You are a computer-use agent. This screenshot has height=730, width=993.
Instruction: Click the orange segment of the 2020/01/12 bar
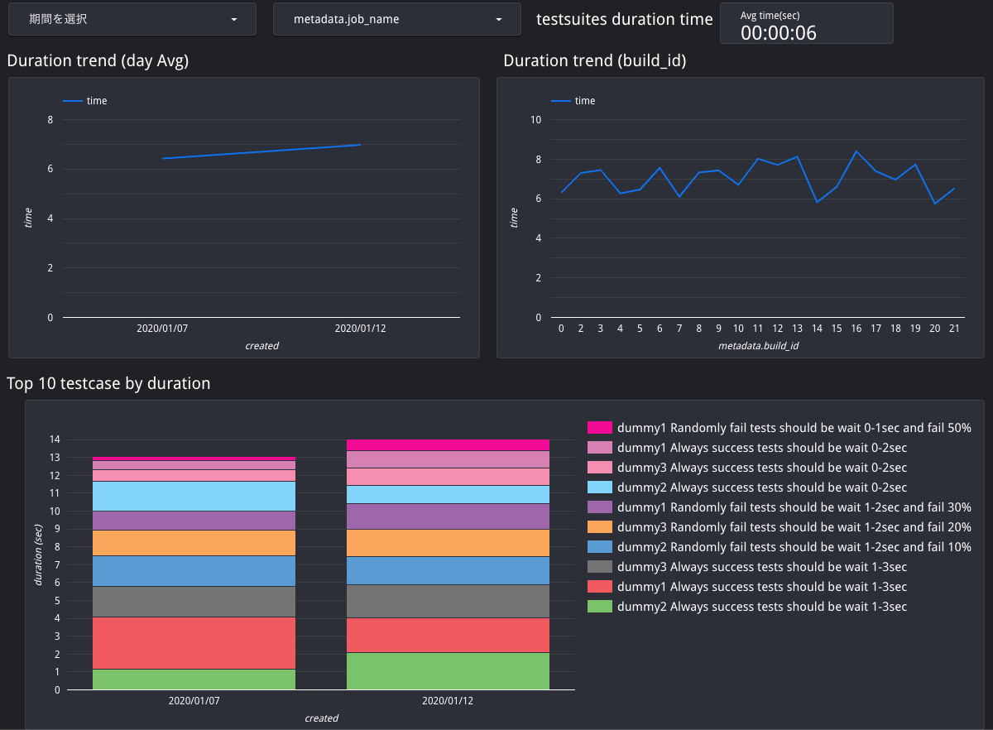(448, 543)
